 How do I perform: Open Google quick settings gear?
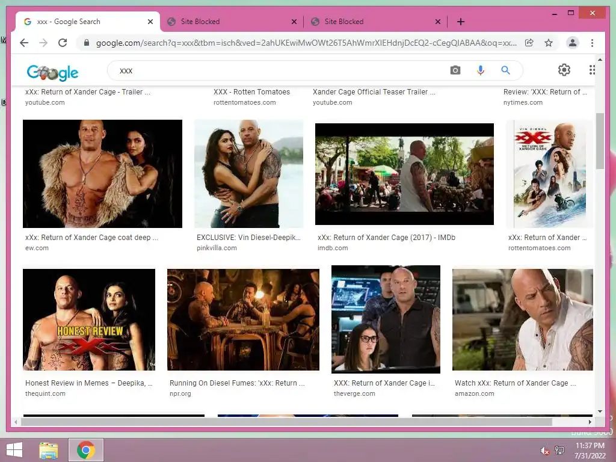tap(564, 70)
